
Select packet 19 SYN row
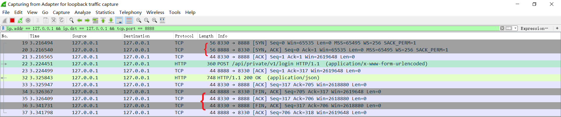coord(280,43)
